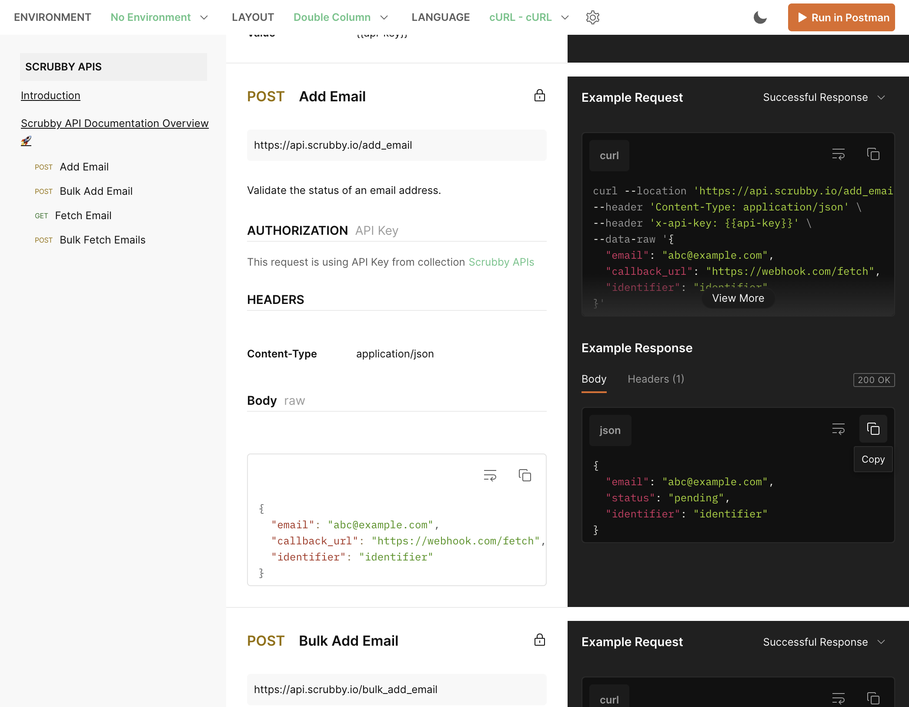Copy the curl example request code
Viewport: 909px width, 707px height.
coord(873,154)
